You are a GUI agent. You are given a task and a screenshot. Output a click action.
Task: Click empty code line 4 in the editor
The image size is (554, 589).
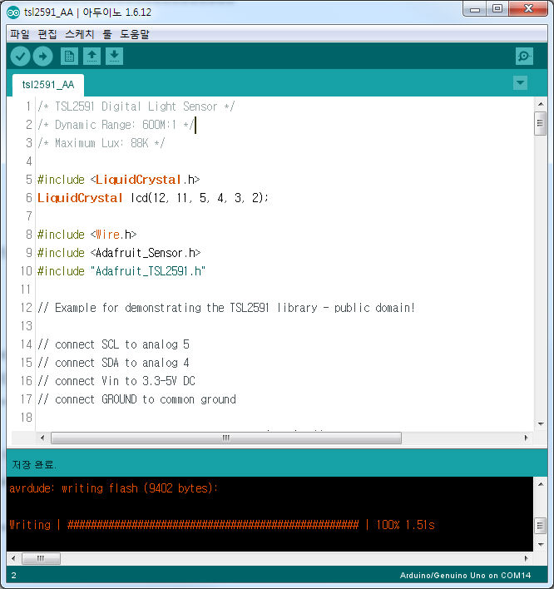[x=284, y=161]
